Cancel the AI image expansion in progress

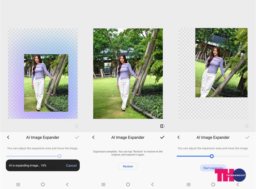coord(71,165)
